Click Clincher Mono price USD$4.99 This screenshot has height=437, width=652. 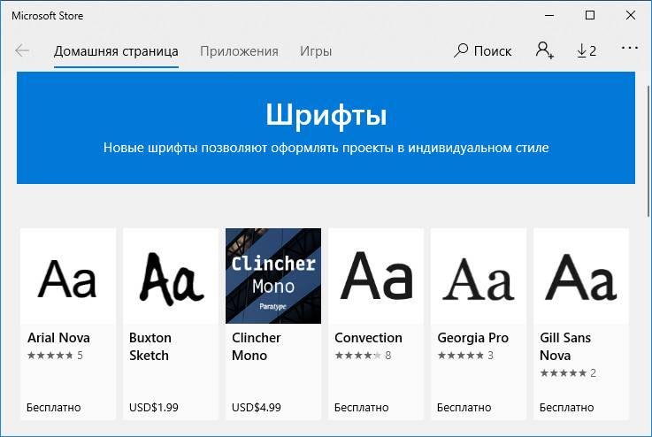(257, 408)
